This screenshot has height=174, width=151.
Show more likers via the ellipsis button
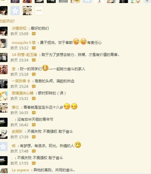pyautogui.click(x=39, y=11)
